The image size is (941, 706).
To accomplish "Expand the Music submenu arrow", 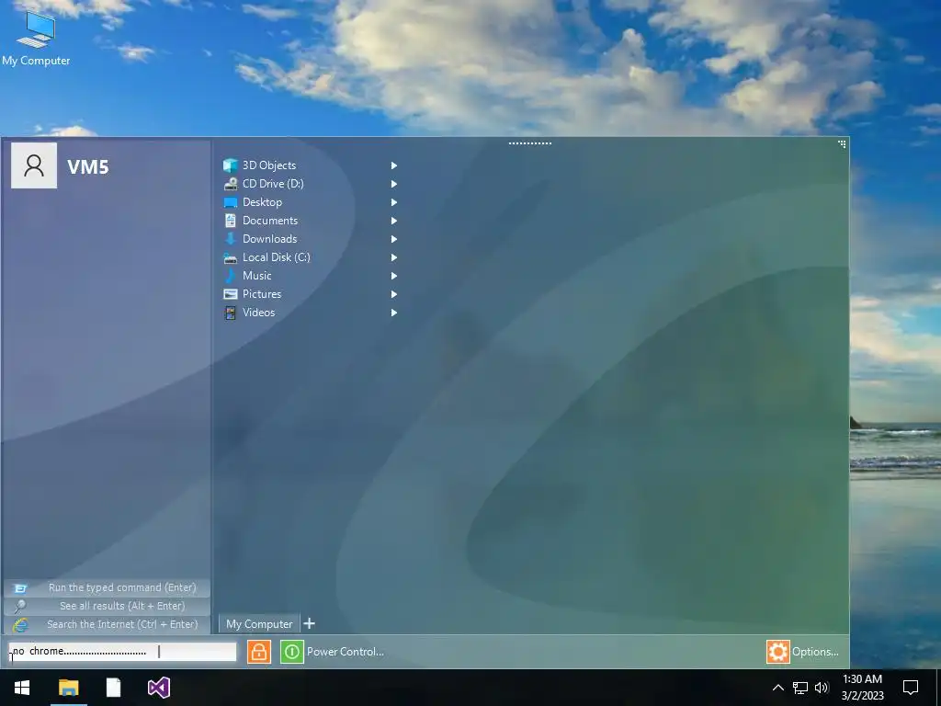I will 394,276.
